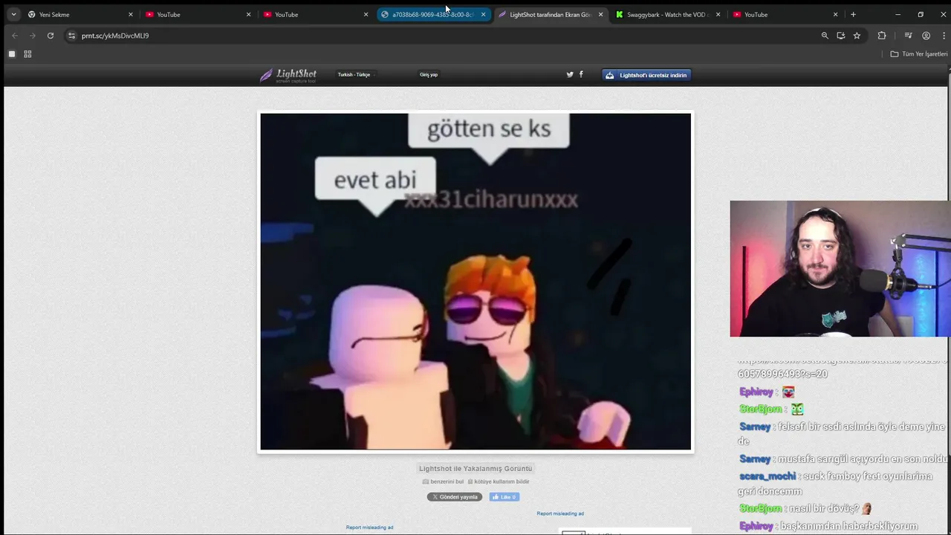Click the Facebook Like button

[504, 497]
